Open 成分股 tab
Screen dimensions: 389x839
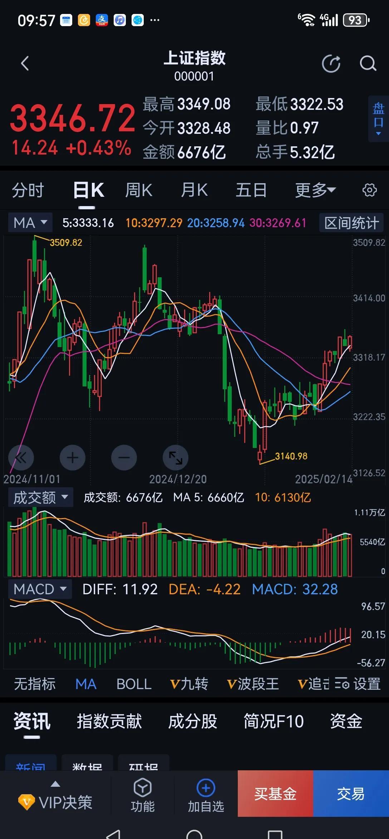pyautogui.click(x=193, y=721)
